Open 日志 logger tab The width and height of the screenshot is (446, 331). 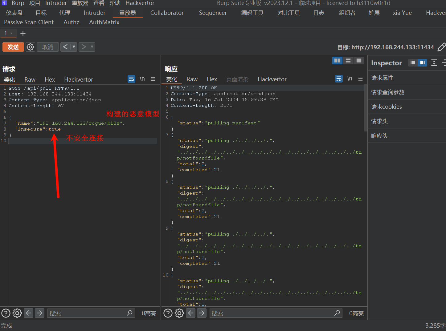tap(319, 13)
